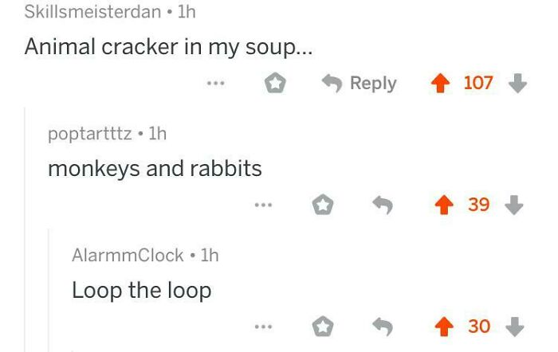Collapse thread via line beside poptartttz's comment
The width and height of the screenshot is (558, 352).
coord(25,229)
